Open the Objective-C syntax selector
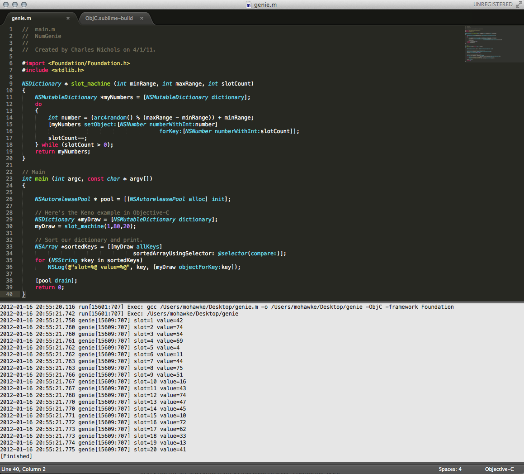This screenshot has width=524, height=474. tap(499, 469)
